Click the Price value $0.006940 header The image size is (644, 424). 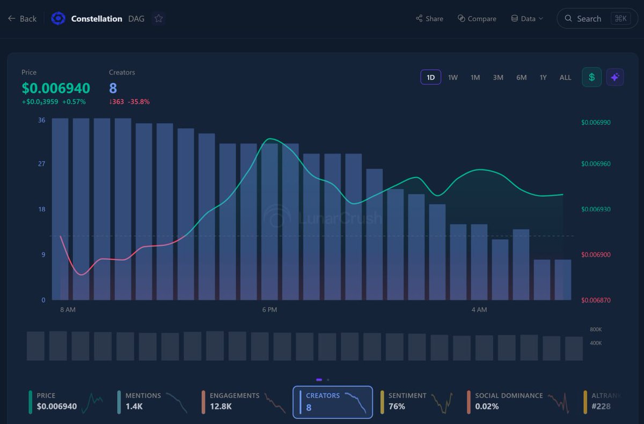pyautogui.click(x=56, y=88)
